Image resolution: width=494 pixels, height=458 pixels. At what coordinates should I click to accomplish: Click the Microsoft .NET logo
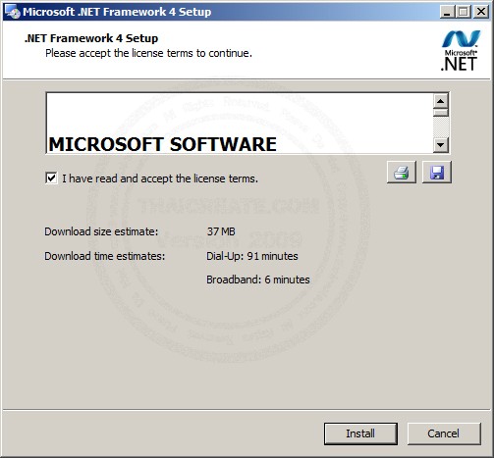461,51
